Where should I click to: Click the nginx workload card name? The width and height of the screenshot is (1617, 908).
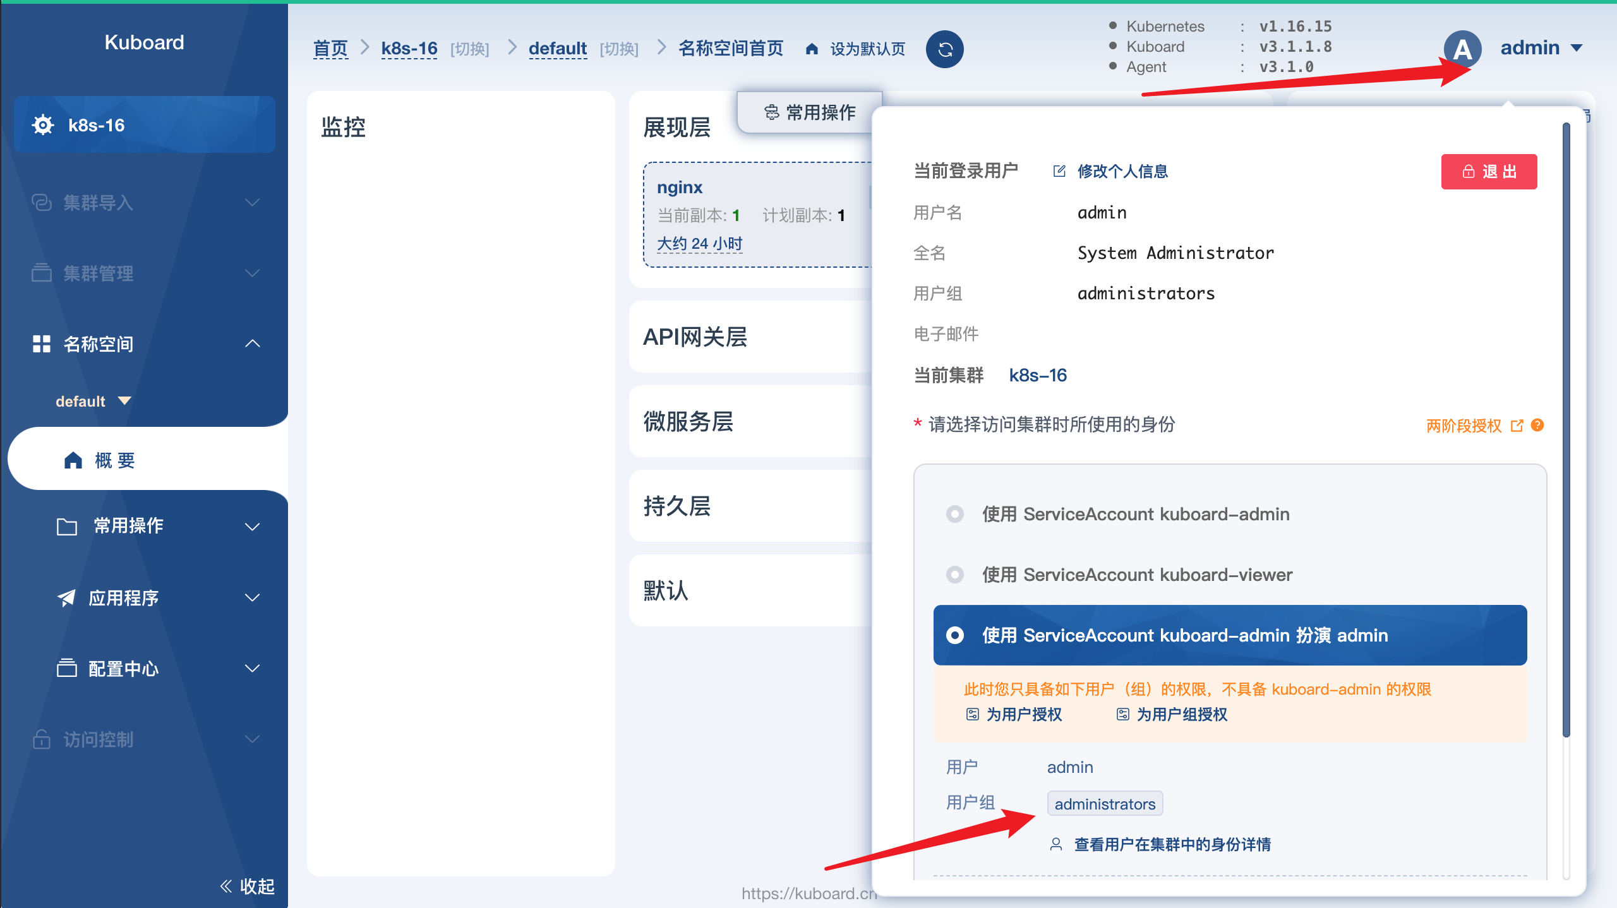click(680, 188)
